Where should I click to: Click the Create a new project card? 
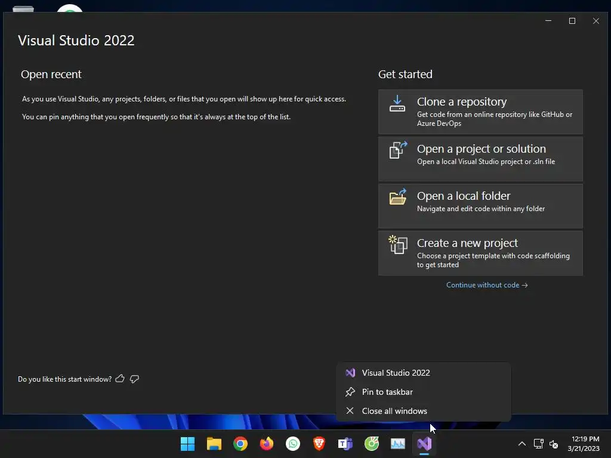pyautogui.click(x=480, y=253)
